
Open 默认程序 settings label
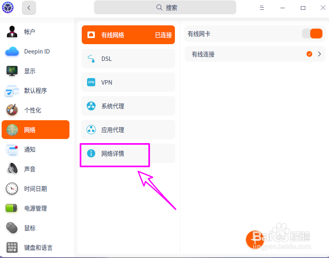[36, 90]
